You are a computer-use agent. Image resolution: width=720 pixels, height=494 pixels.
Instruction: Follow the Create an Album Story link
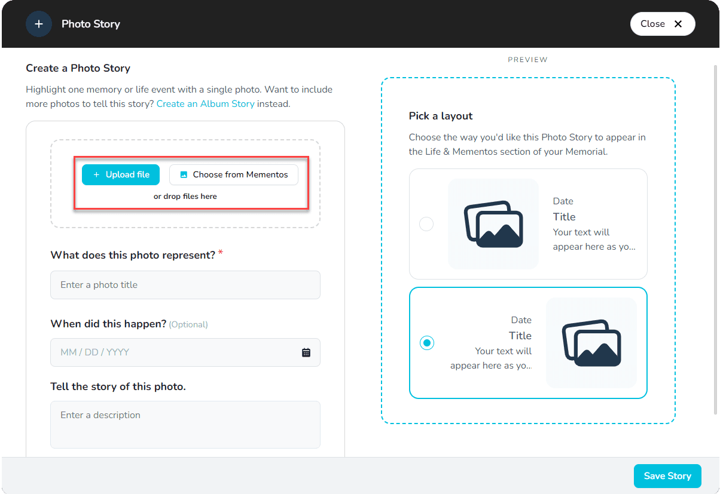(x=205, y=104)
